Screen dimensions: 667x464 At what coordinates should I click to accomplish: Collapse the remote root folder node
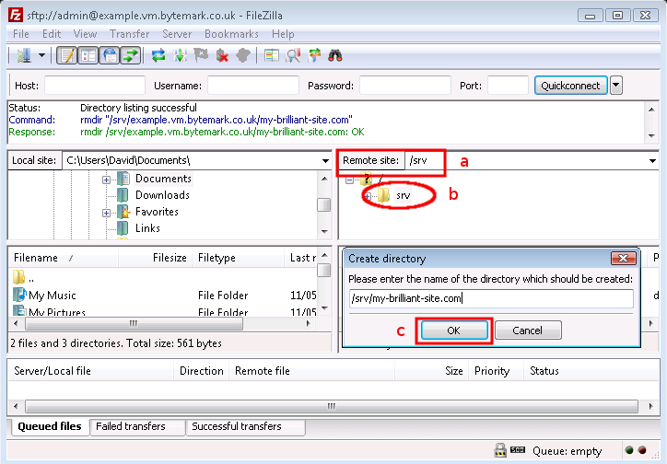pos(349,180)
